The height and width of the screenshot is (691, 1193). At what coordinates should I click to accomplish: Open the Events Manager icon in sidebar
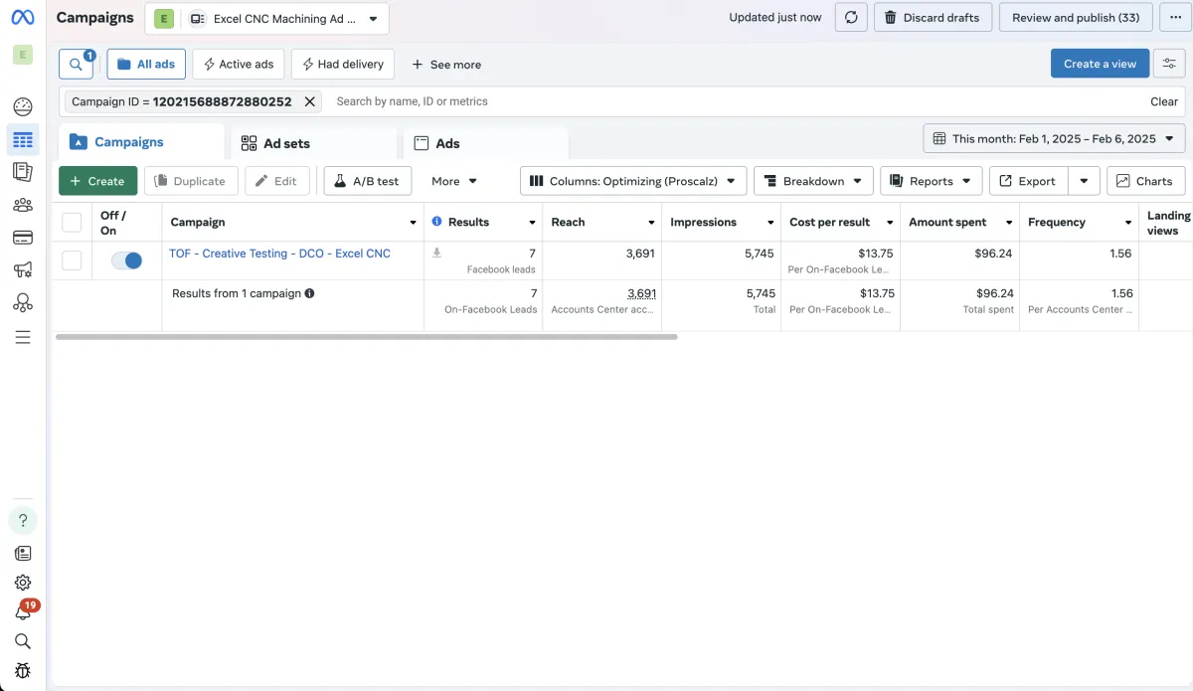pos(23,303)
